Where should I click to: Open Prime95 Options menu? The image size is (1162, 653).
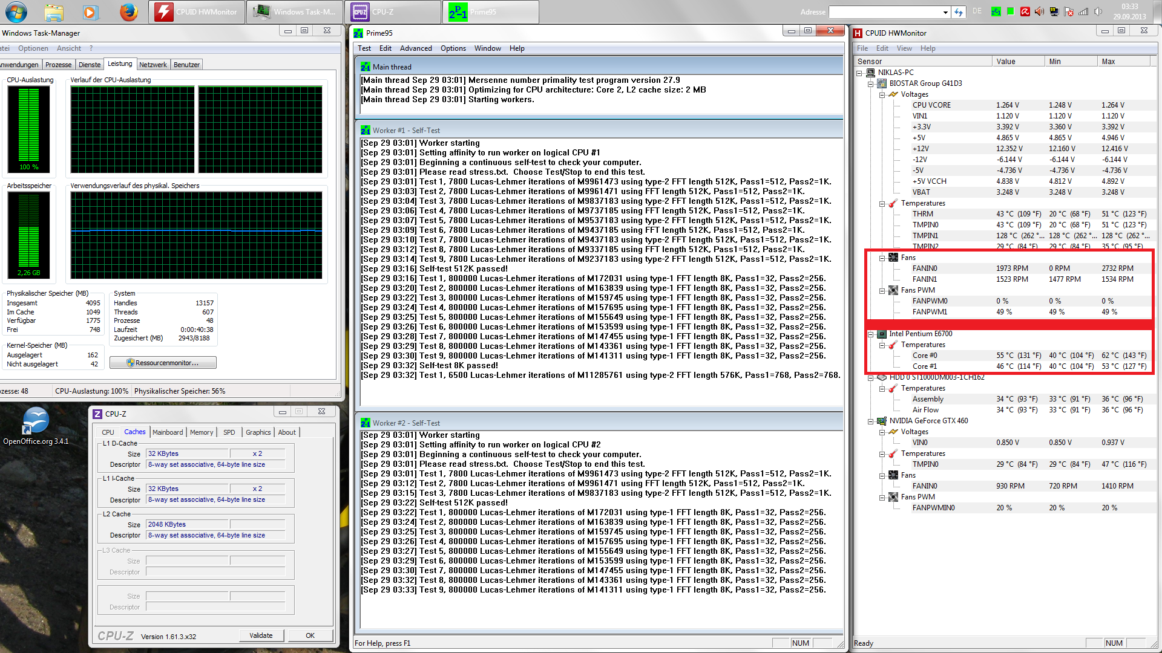453,48
